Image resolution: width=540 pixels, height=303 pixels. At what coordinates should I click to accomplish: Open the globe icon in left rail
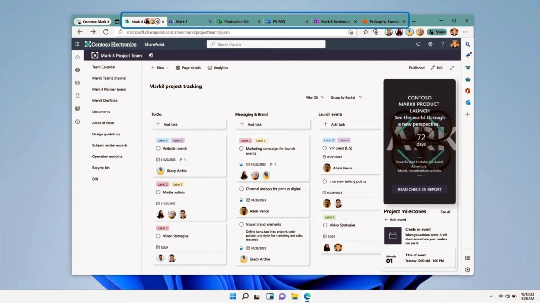point(78,70)
